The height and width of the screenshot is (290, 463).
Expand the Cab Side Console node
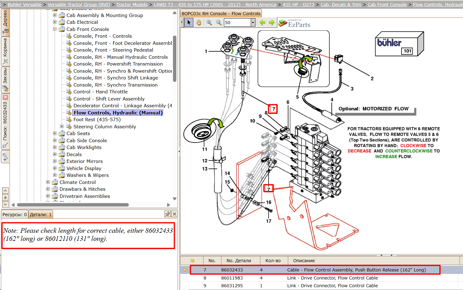(55, 140)
